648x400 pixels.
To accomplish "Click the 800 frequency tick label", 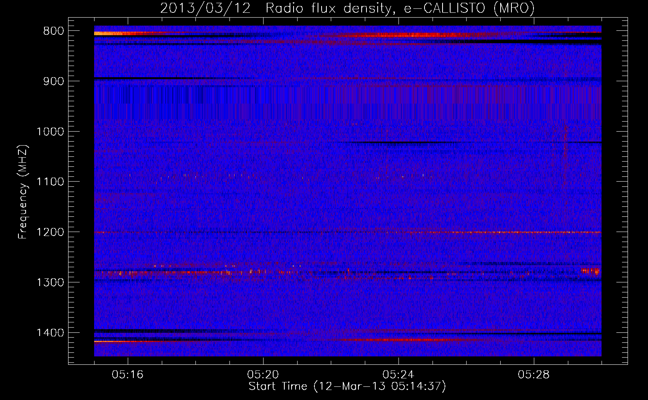I will 54,31.
